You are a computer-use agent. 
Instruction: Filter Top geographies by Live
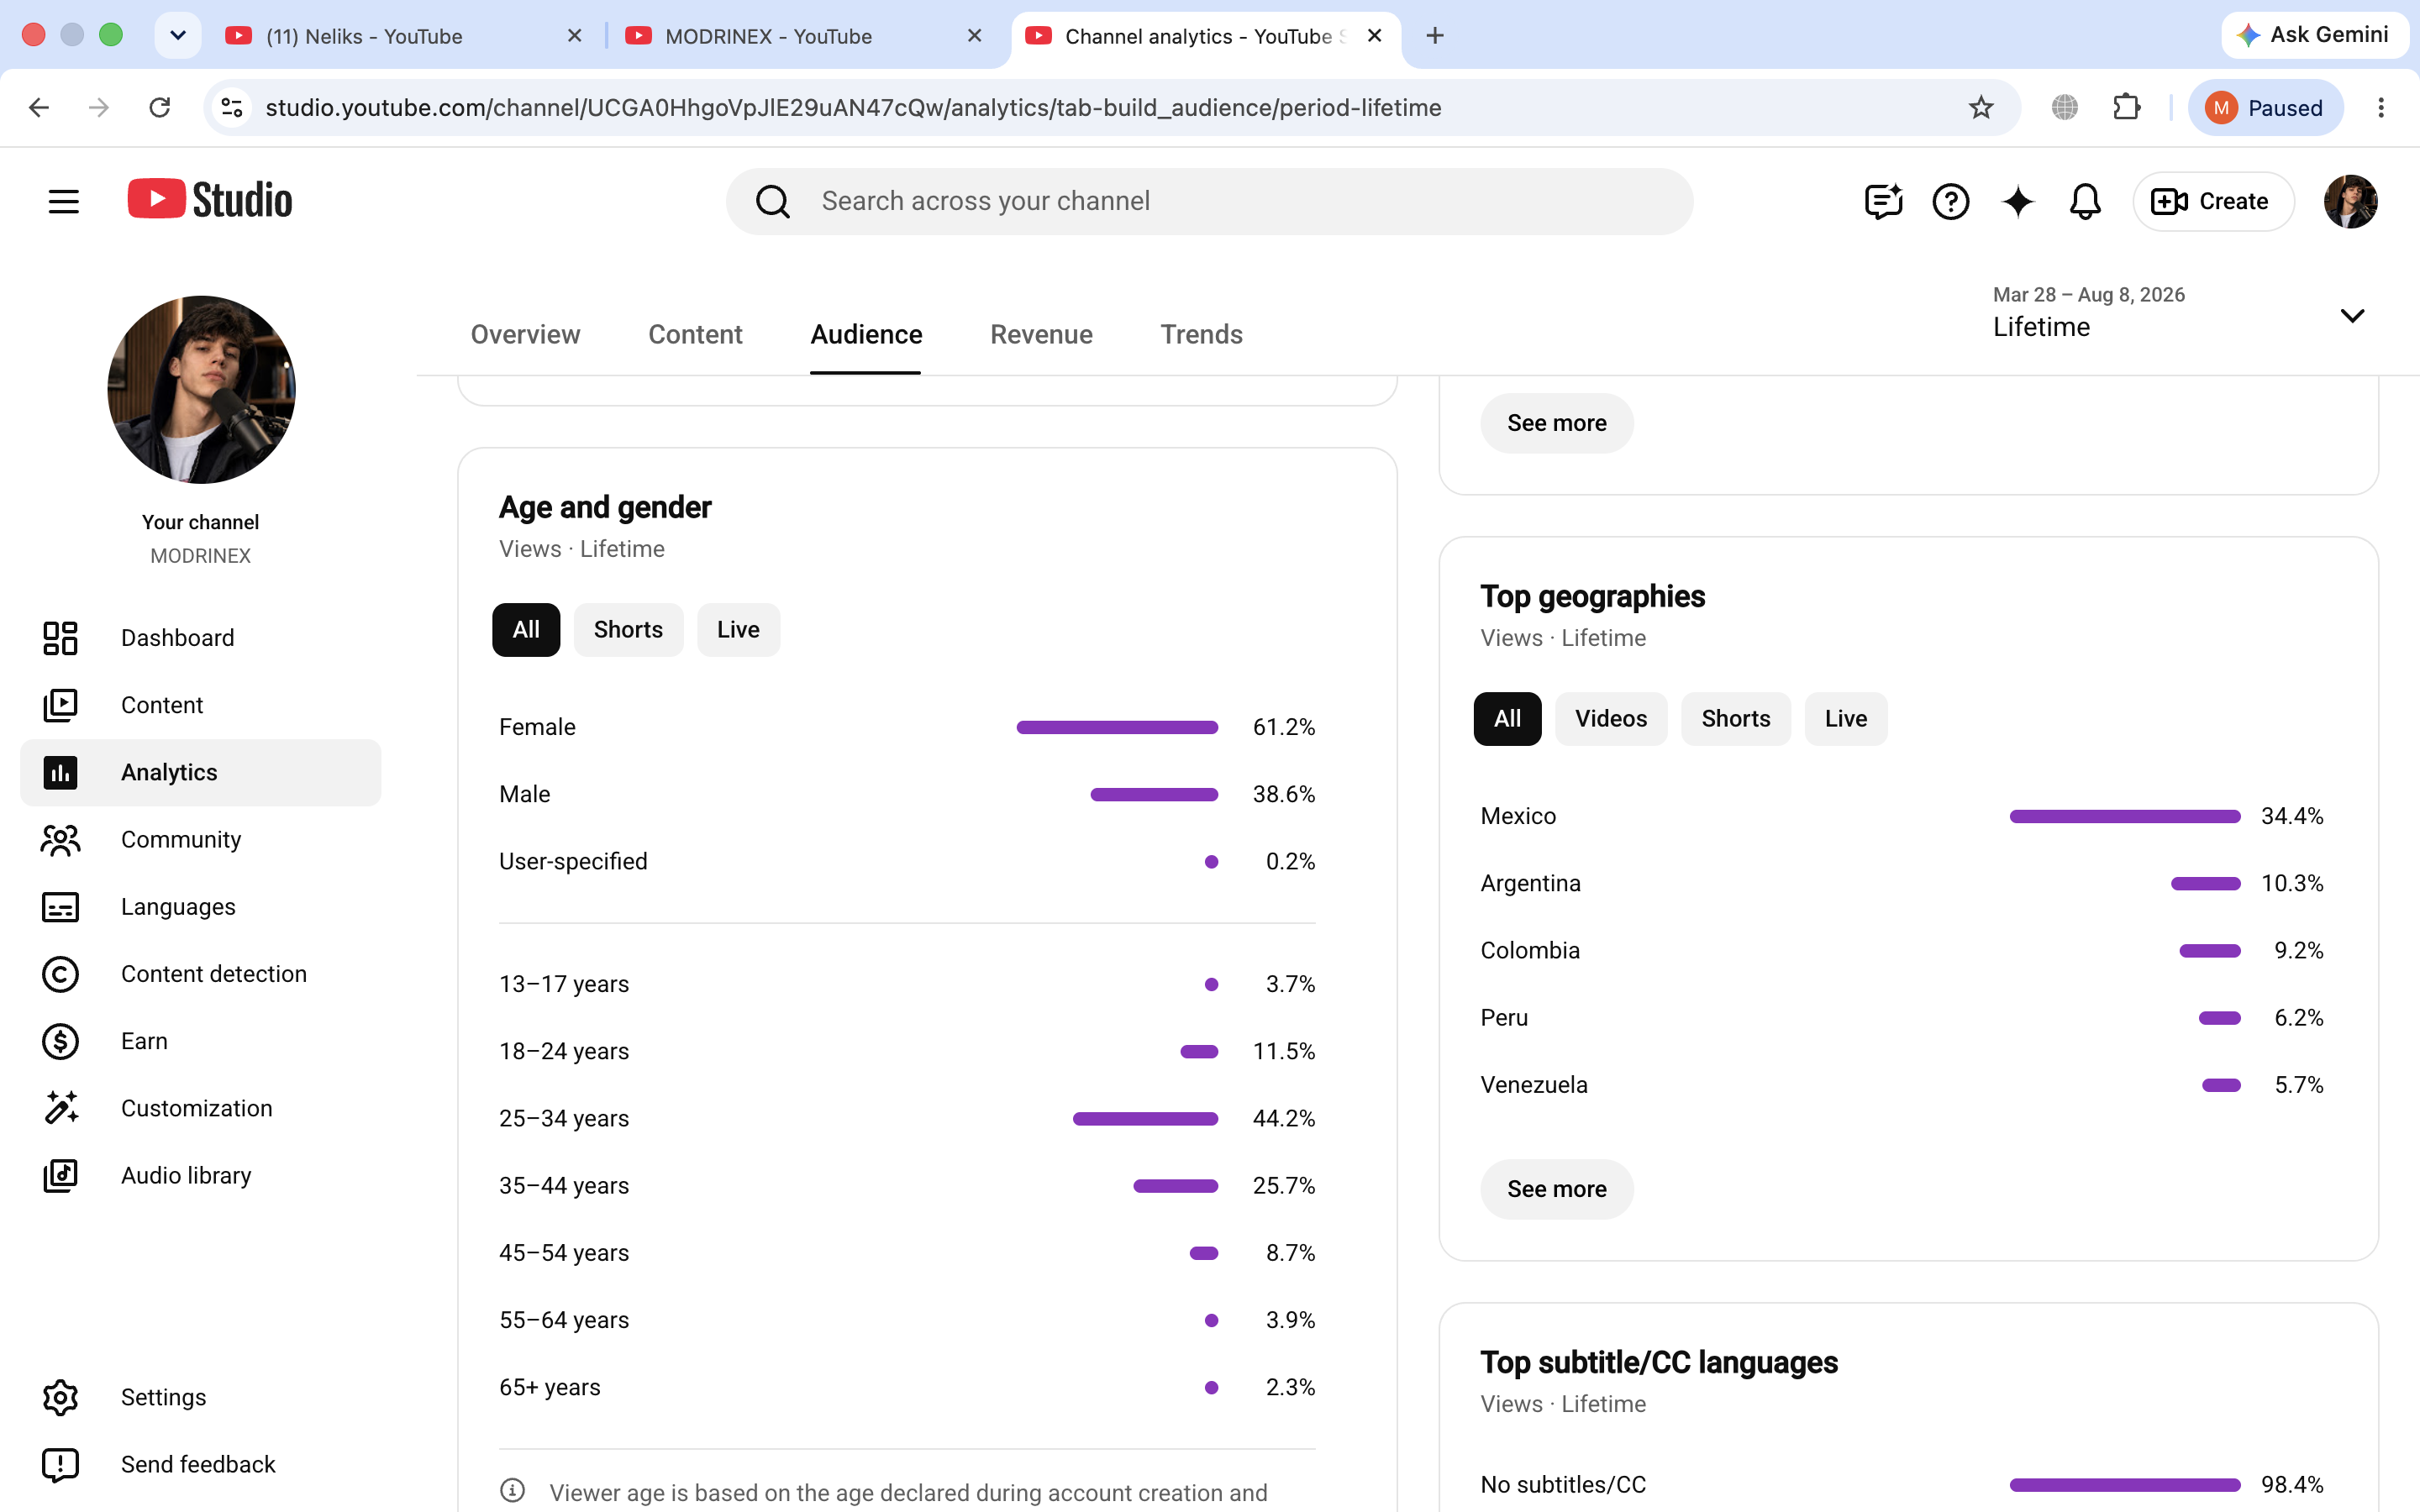1846,719
